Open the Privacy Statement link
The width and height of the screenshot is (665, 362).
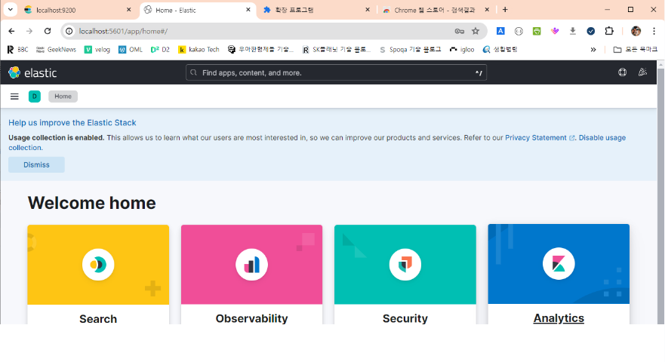pyautogui.click(x=540, y=138)
